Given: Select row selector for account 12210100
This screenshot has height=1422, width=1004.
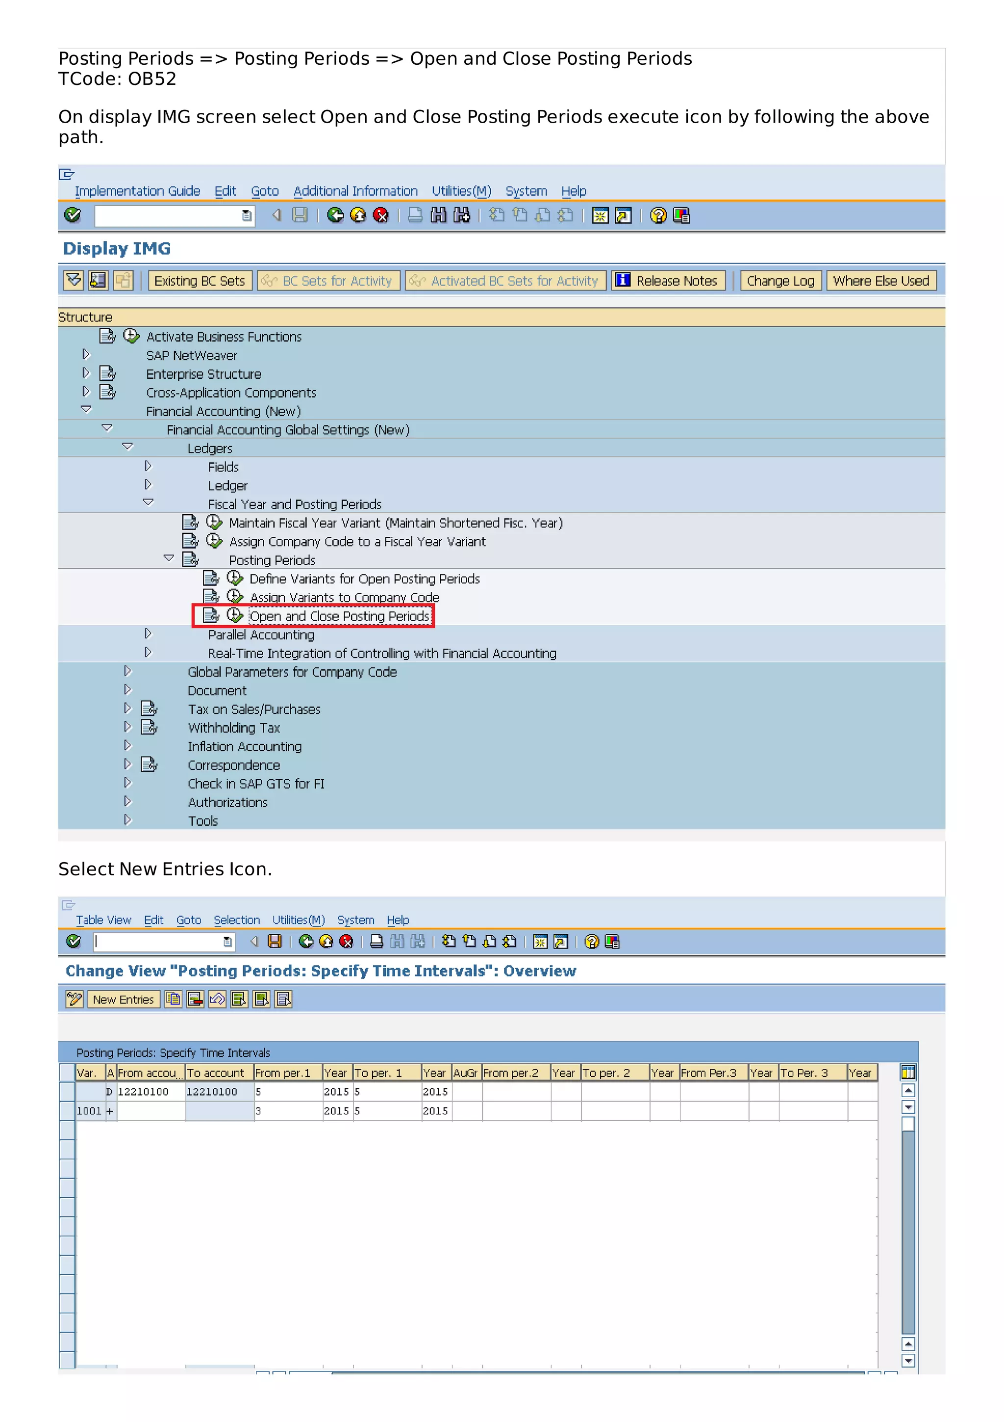Looking at the screenshot, I should click(67, 1091).
